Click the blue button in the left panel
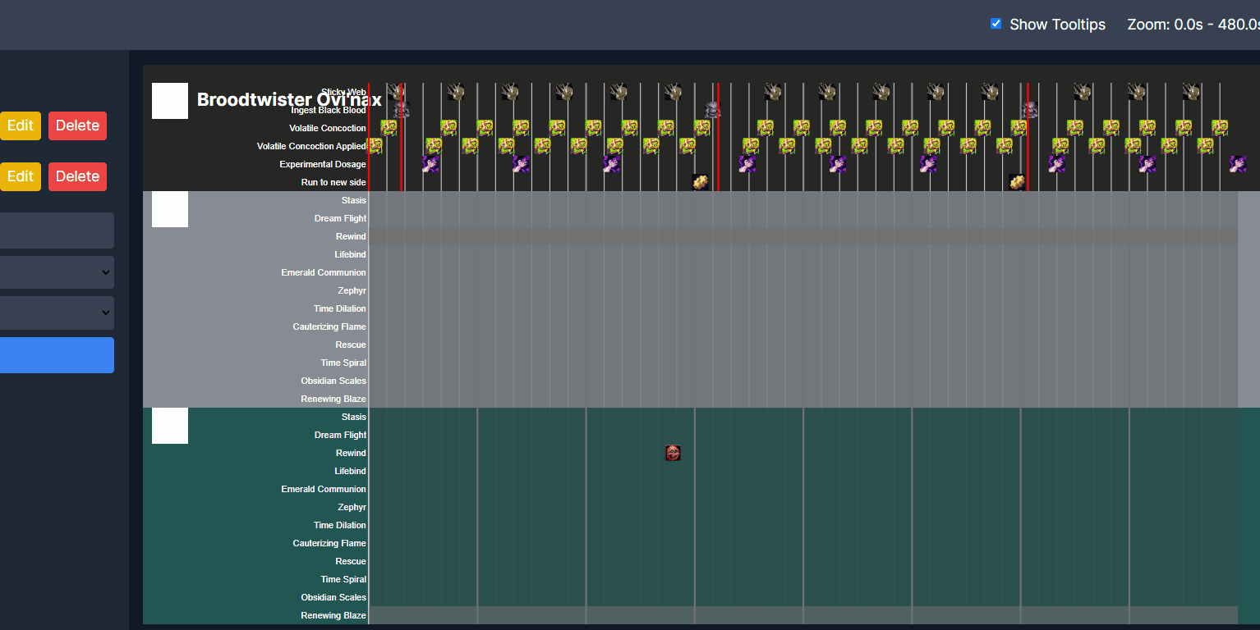1260x630 pixels. 57,355
